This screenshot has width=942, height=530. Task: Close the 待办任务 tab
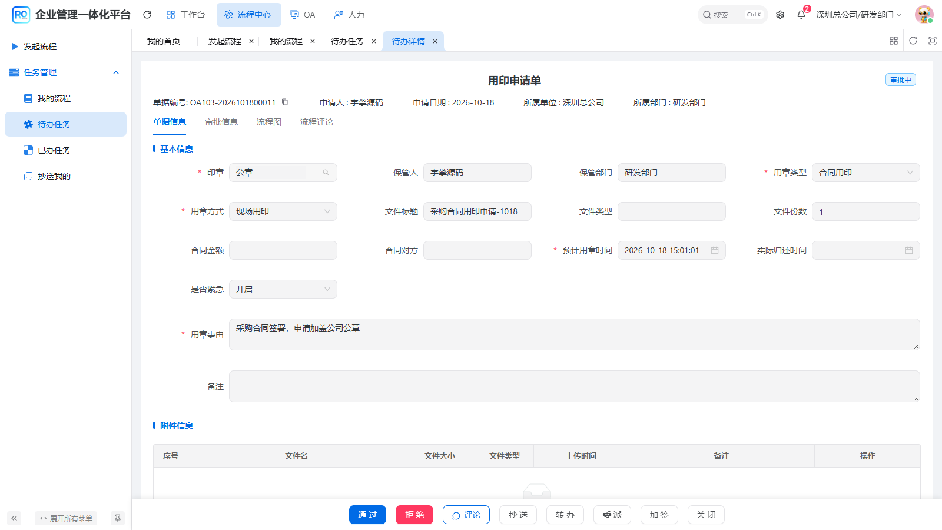(x=374, y=41)
